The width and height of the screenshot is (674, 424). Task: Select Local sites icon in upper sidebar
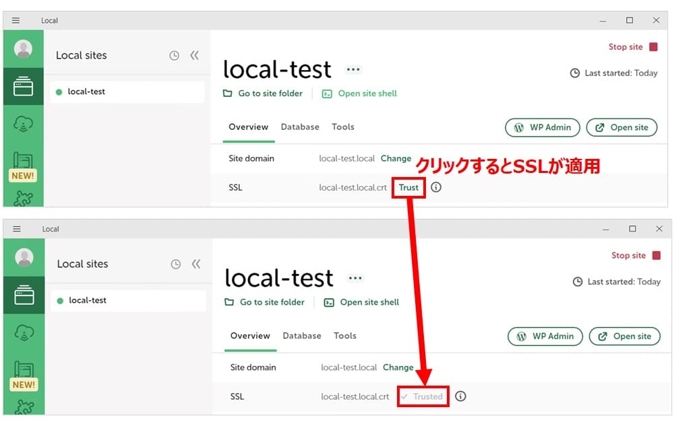tap(23, 86)
